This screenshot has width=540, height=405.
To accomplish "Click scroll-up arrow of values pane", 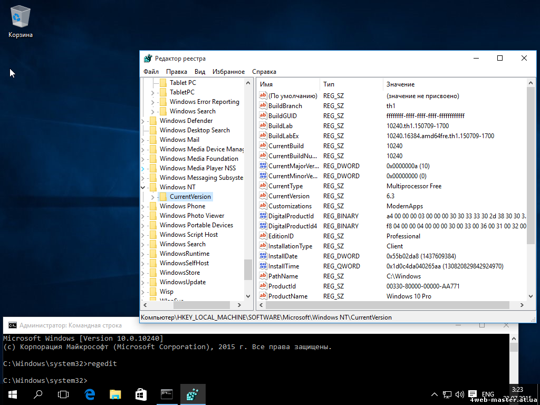I will [531, 83].
